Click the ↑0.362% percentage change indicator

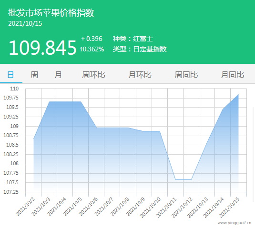pos(92,49)
